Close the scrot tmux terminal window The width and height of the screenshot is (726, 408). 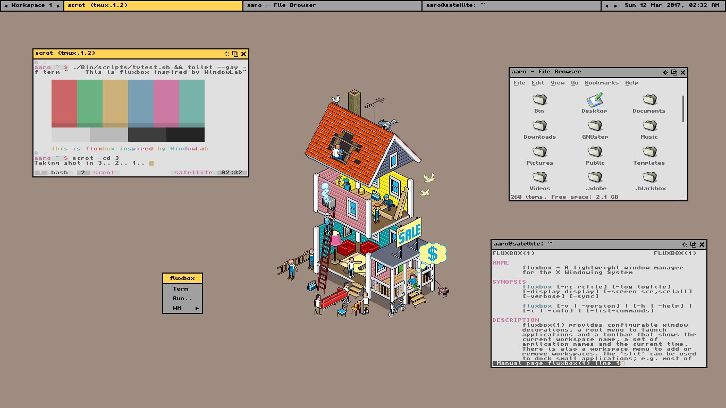pyautogui.click(x=244, y=54)
